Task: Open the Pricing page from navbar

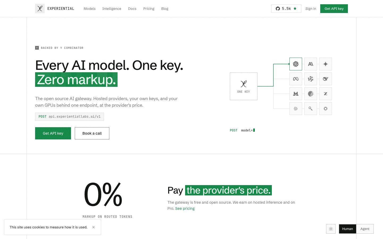Action: 149,8
